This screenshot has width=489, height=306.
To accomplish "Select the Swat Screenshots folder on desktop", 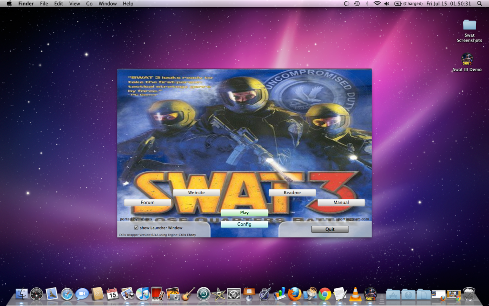I will (x=469, y=31).
